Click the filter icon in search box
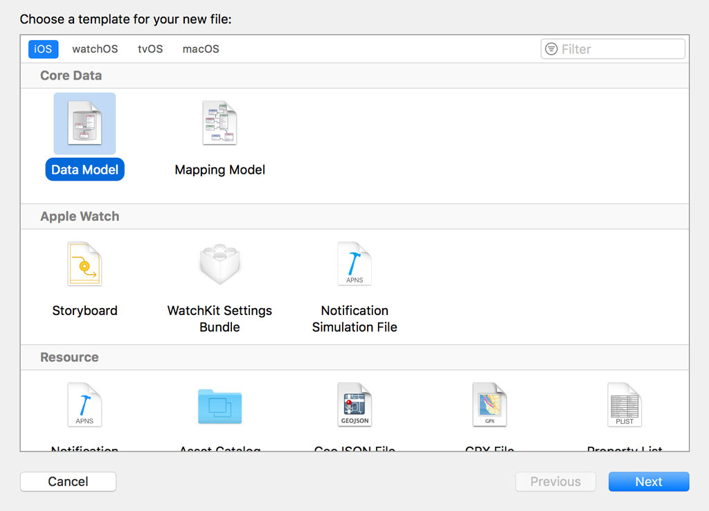The width and height of the screenshot is (709, 511). pos(551,49)
